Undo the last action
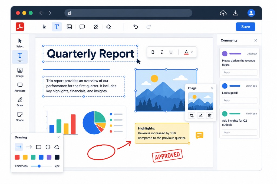This screenshot has width=277, height=184. tap(136, 27)
